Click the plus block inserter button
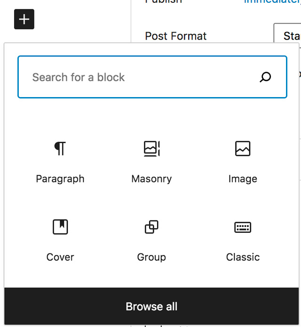This screenshot has height=327, width=301. (x=24, y=19)
